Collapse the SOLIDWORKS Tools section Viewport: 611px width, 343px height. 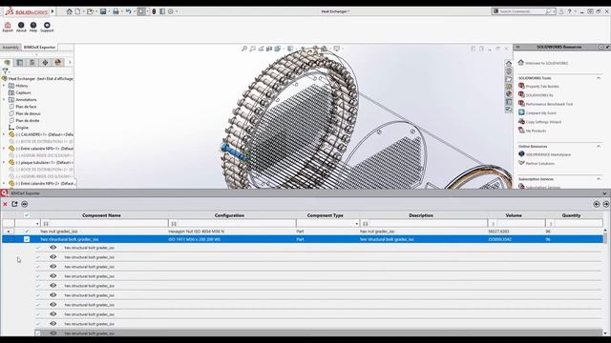pyautogui.click(x=599, y=78)
